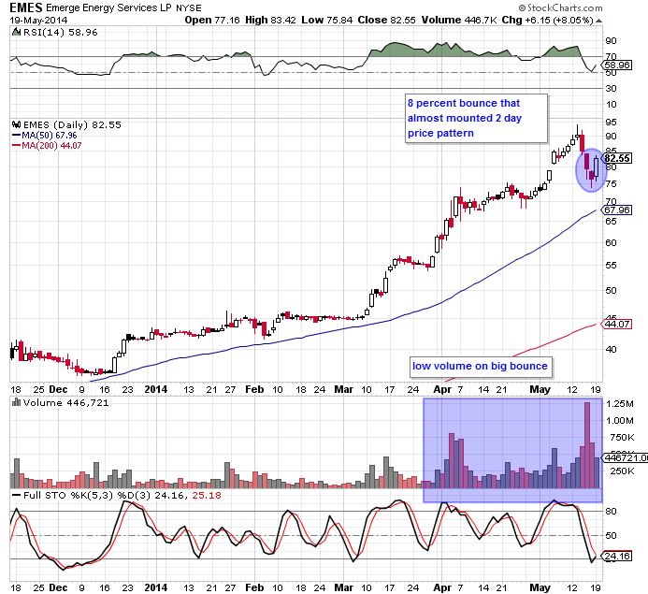Click the 1.25M volume scale label
This screenshot has height=594, width=648.
coord(620,404)
